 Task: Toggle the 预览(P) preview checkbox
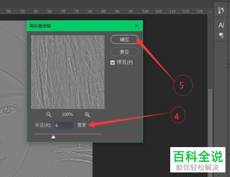pos(113,63)
